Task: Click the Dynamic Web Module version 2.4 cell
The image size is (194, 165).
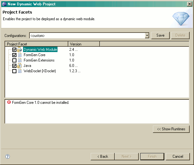Action: point(73,50)
